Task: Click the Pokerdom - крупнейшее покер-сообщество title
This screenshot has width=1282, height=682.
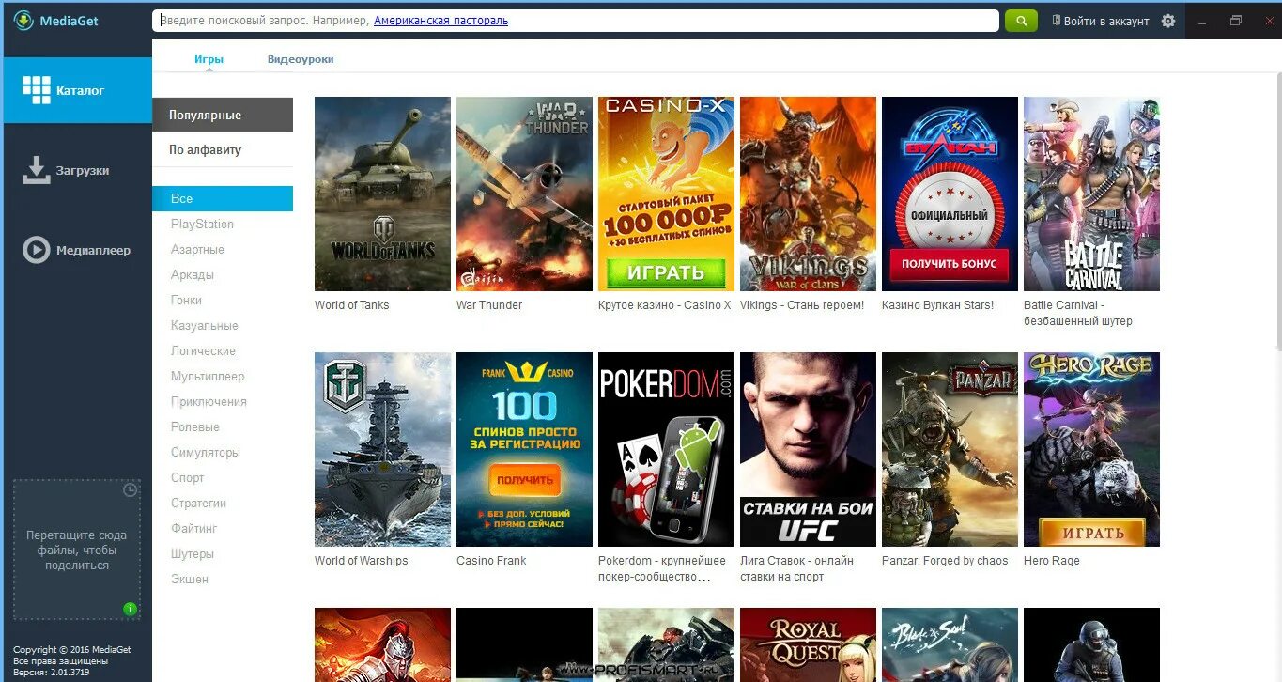Action: [662, 568]
